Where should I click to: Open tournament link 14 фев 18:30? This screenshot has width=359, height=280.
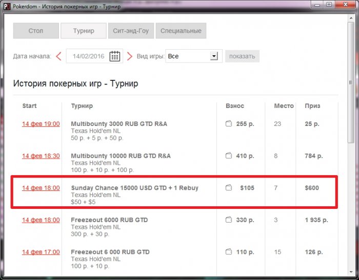click(x=41, y=156)
